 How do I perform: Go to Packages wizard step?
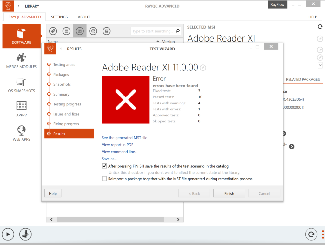click(61, 74)
